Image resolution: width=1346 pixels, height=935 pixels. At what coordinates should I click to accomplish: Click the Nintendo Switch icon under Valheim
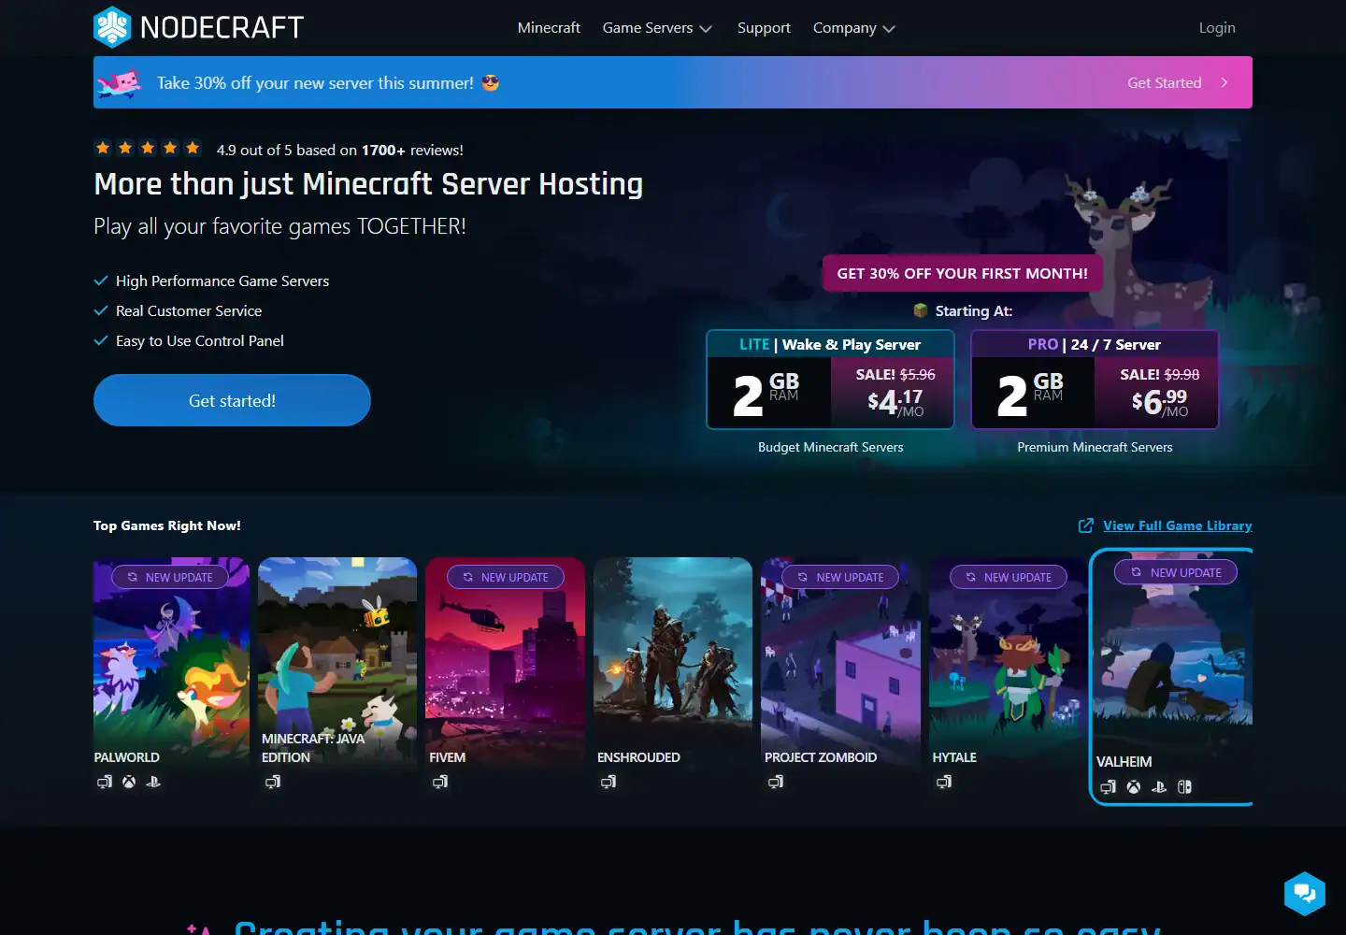click(1184, 787)
